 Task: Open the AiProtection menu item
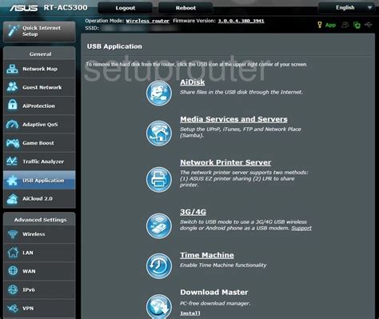(39, 106)
